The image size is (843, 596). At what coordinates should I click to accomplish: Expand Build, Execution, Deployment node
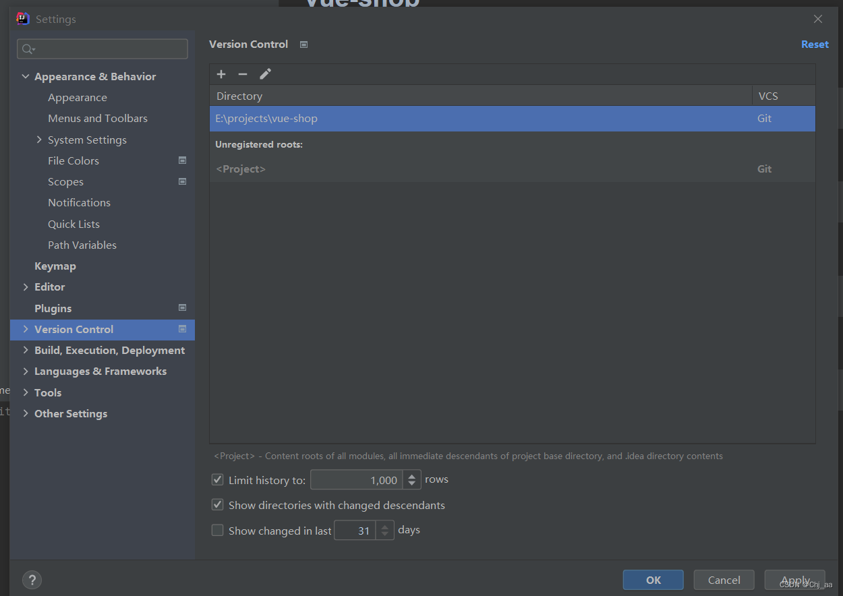tap(26, 350)
